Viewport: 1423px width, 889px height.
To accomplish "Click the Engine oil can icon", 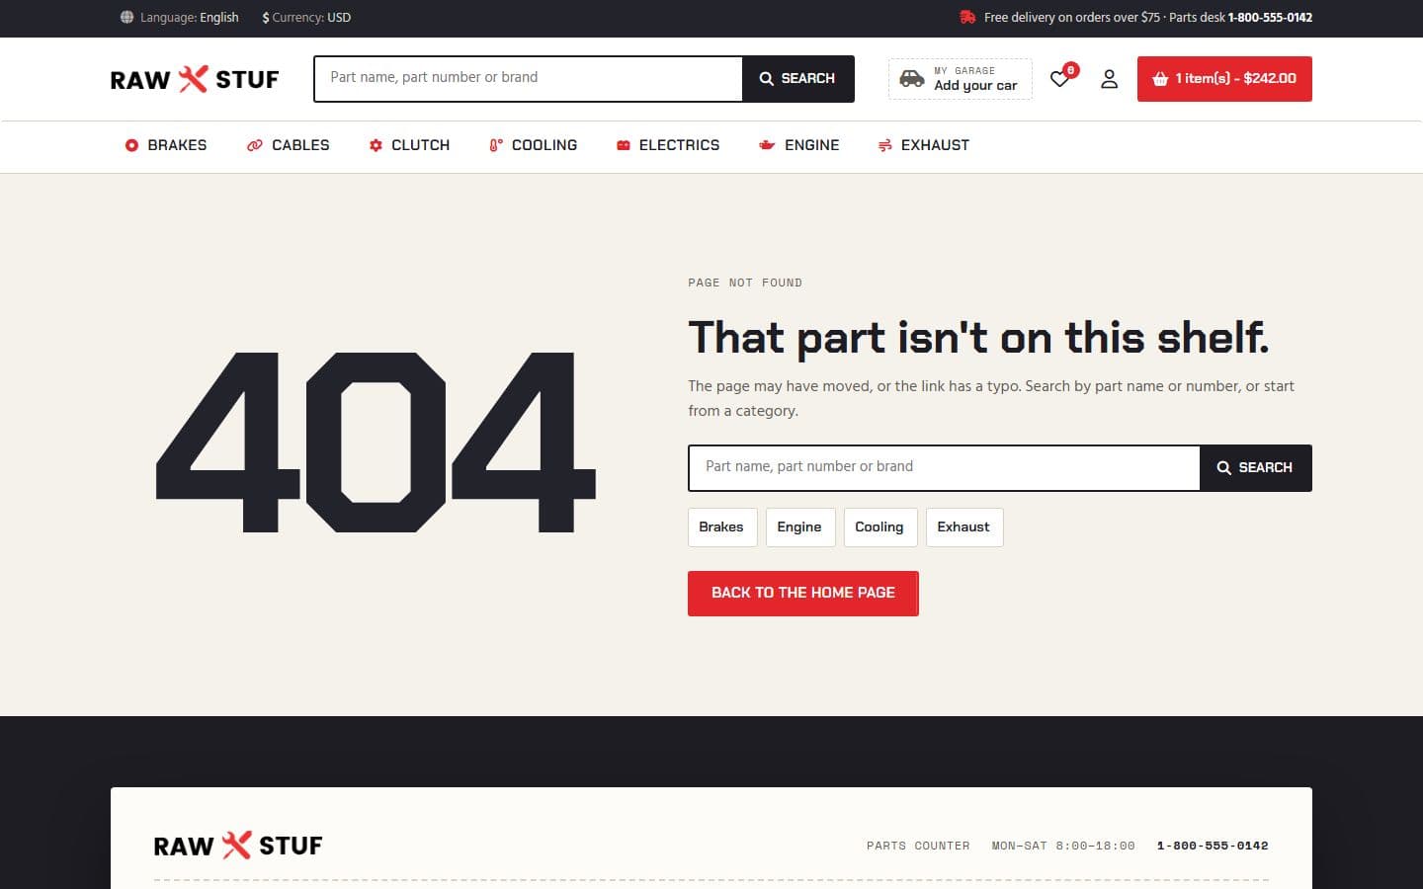I will pos(767,145).
